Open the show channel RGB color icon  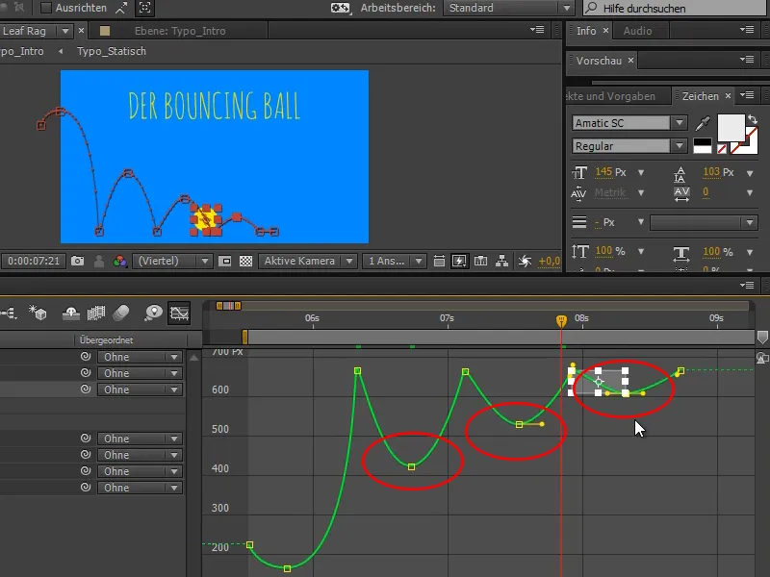[119, 261]
